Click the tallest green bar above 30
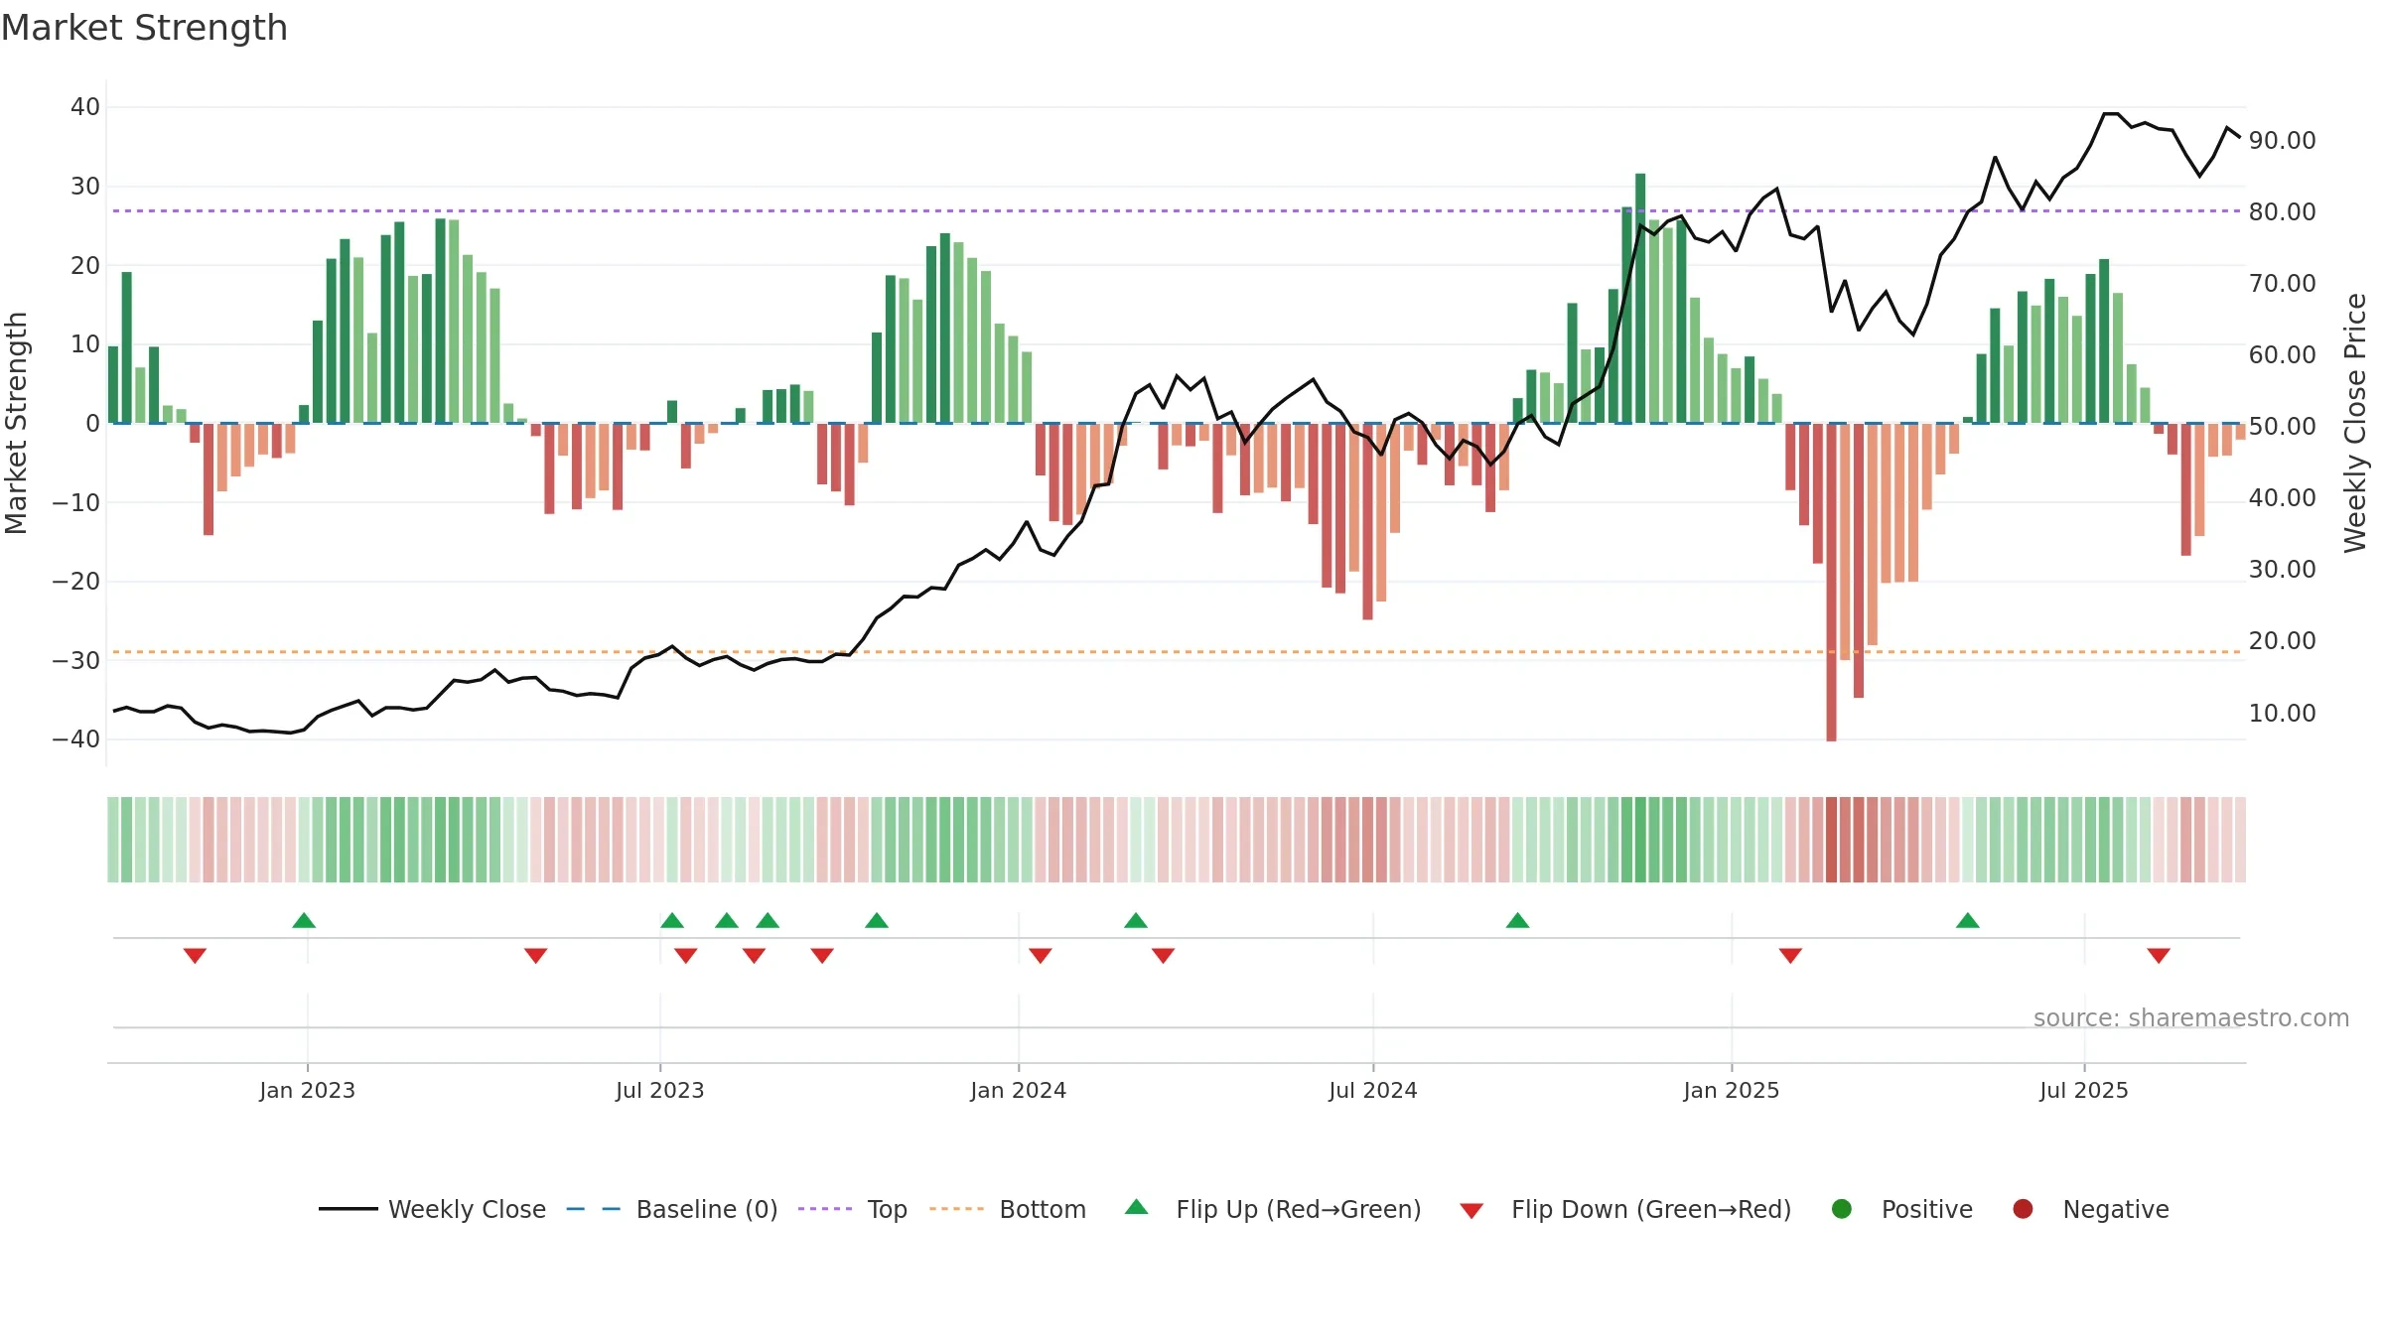 [x=1640, y=298]
